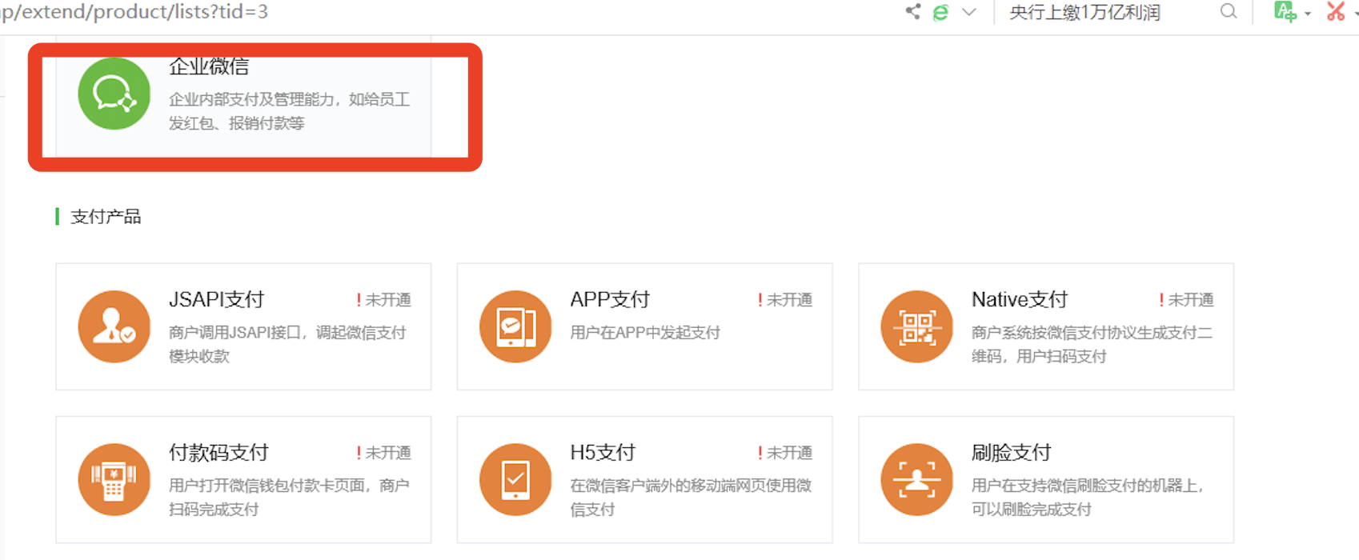The image size is (1359, 560).
Task: Click the Native支付 description about 二维码
Action: pyautogui.click(x=1092, y=344)
